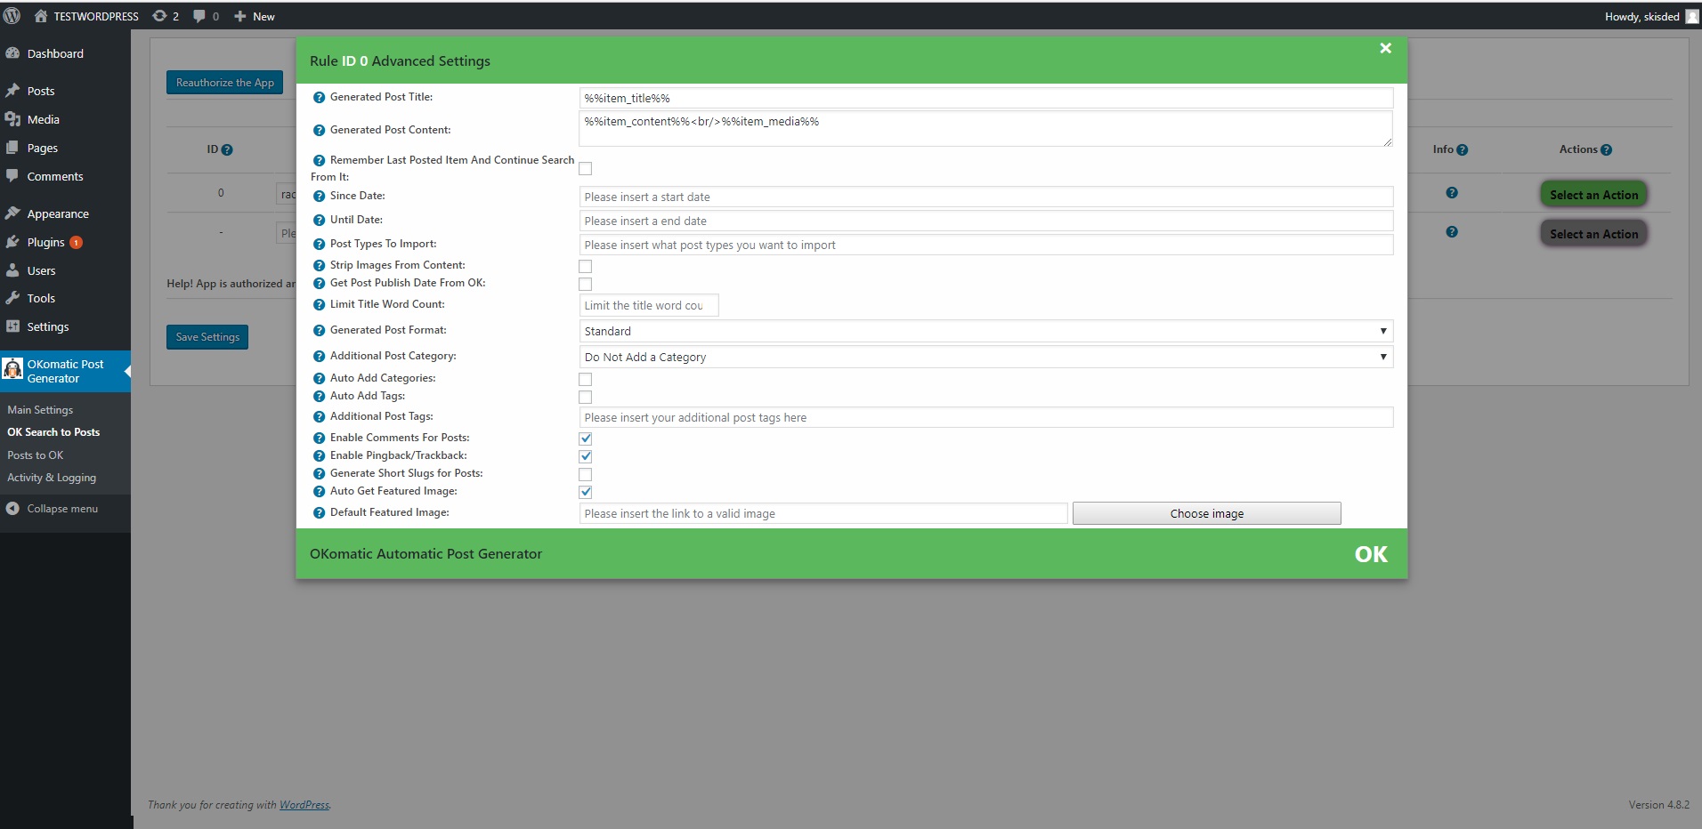This screenshot has height=829, width=1702.
Task: Click the Choose image button
Action: click(x=1206, y=513)
